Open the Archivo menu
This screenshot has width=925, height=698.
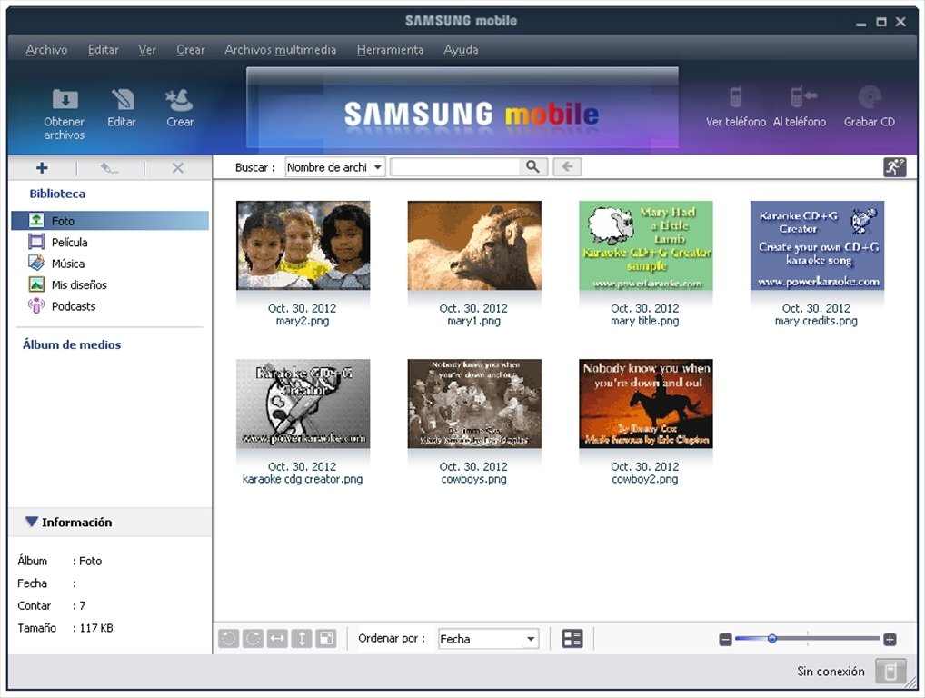(46, 50)
